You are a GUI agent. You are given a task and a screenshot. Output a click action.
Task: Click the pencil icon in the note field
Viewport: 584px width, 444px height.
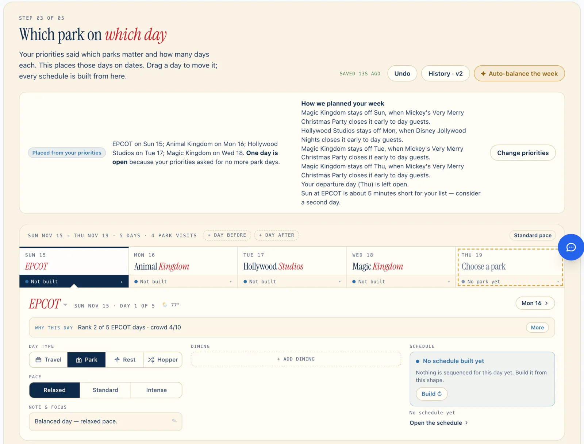coord(174,421)
